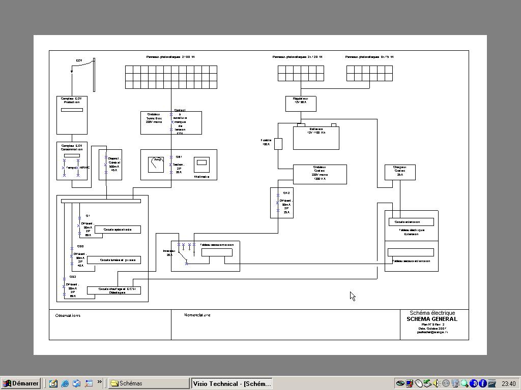Select the Circuits extension block
521x390 pixels.
411,222
